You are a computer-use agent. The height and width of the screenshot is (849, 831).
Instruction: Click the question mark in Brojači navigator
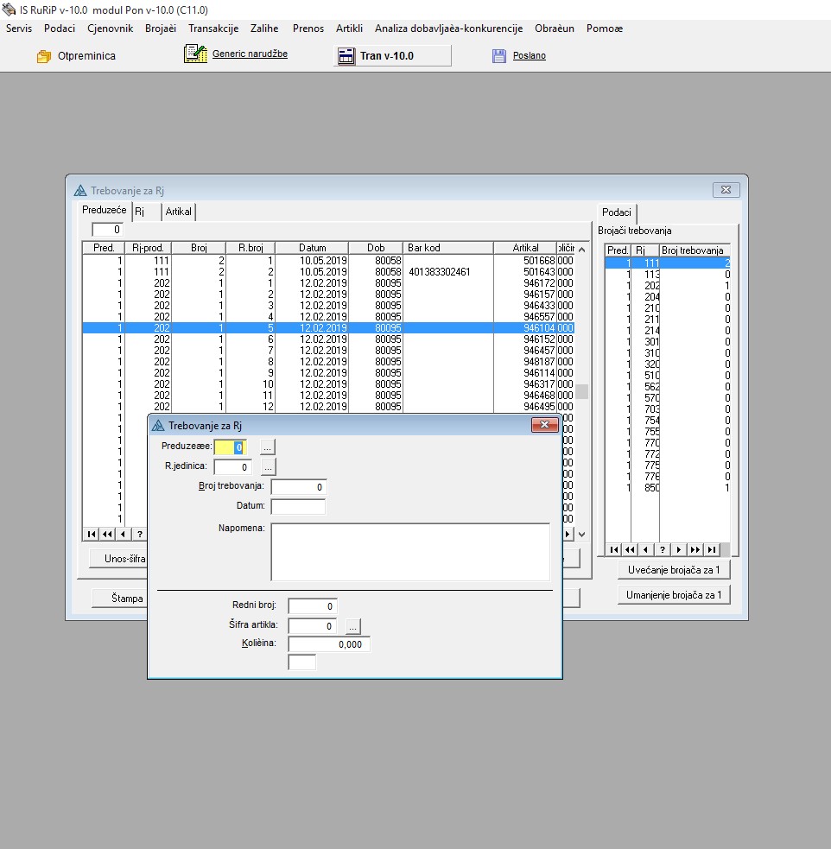[x=663, y=549]
